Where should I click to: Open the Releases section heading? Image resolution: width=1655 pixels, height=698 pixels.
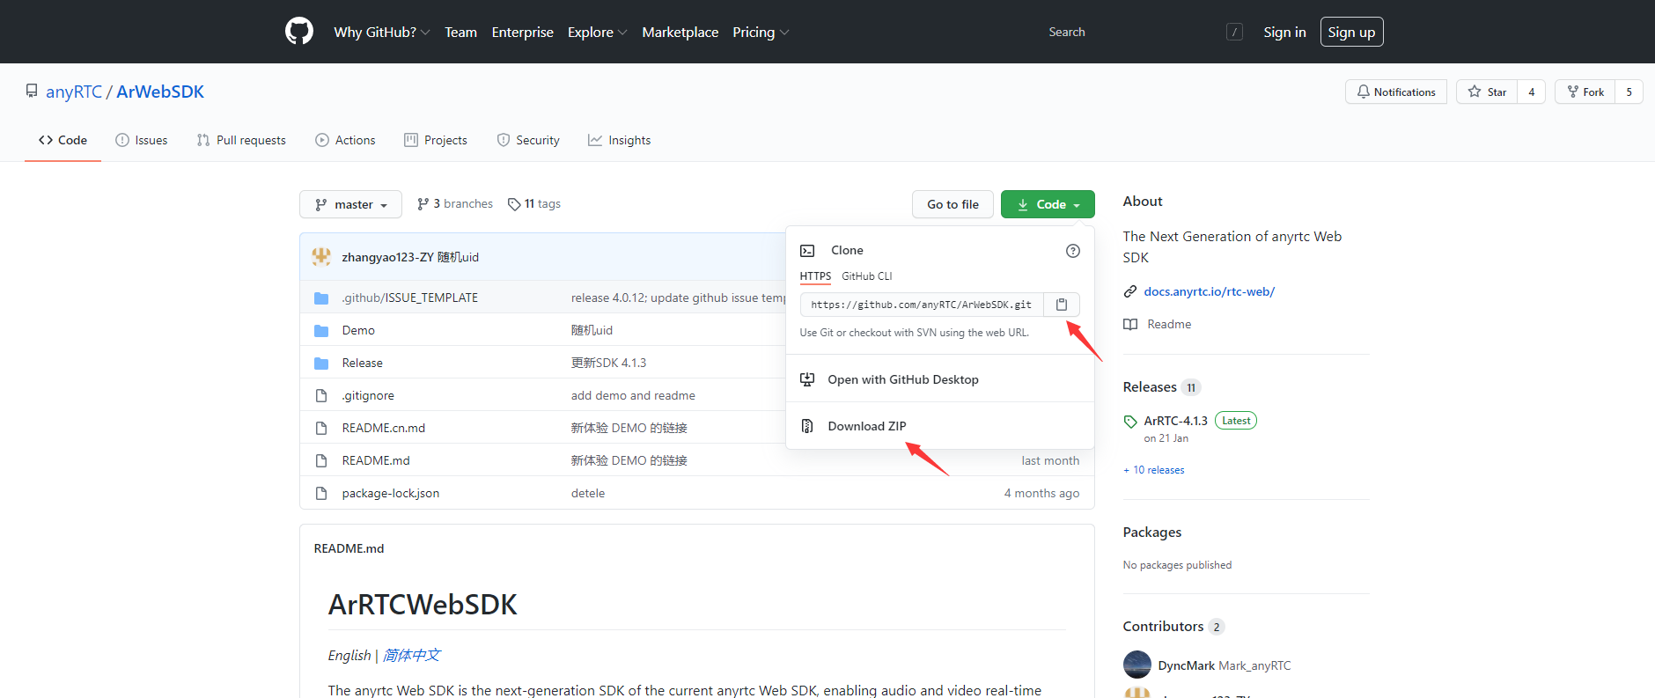coord(1150,387)
